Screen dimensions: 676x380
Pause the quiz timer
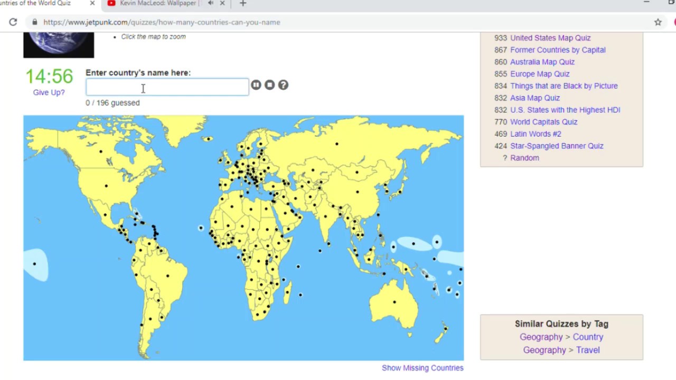tap(256, 85)
